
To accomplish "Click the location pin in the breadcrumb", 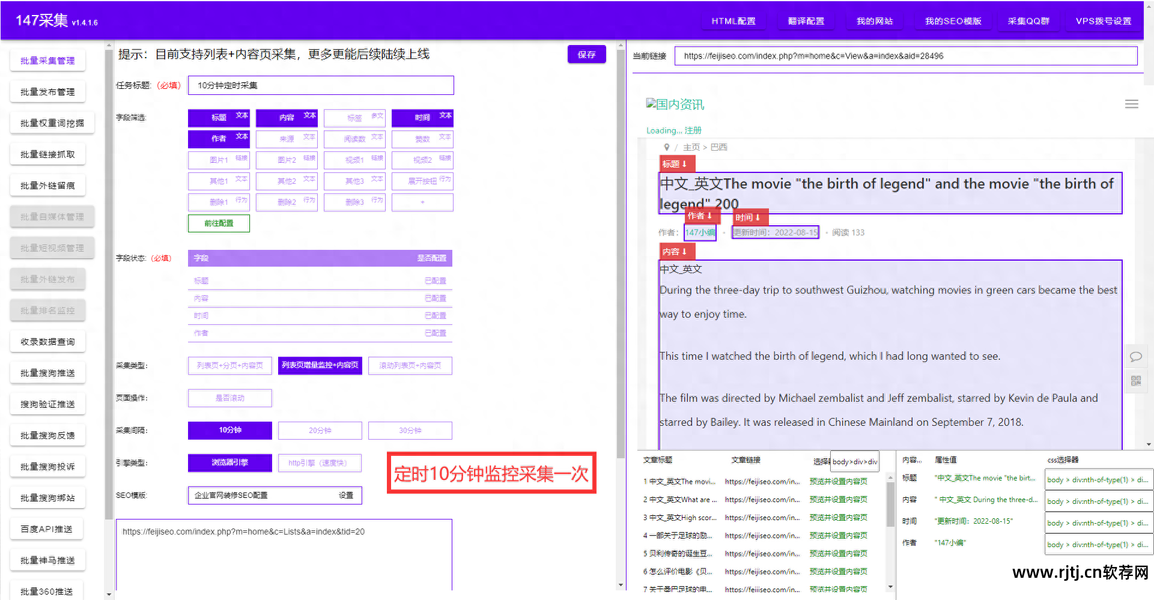I will tap(668, 147).
